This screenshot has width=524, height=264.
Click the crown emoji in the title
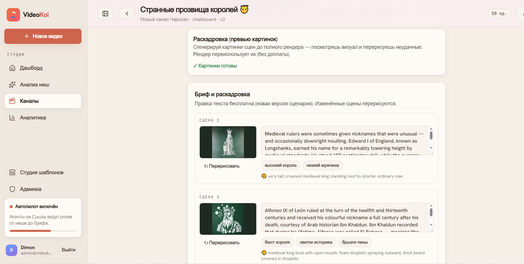(x=244, y=9)
